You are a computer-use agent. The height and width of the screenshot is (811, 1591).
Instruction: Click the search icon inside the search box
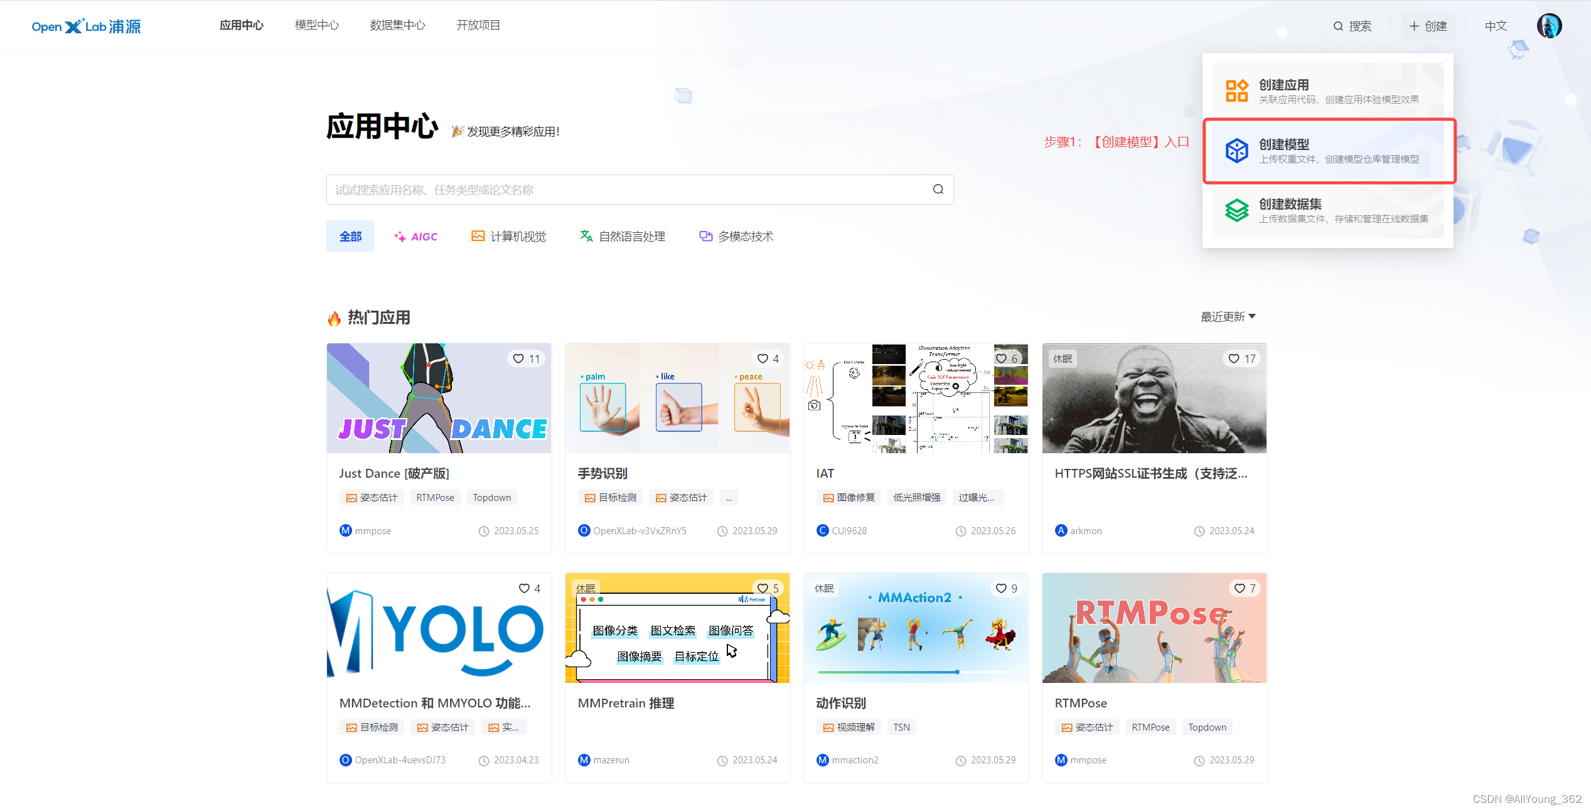pos(938,190)
